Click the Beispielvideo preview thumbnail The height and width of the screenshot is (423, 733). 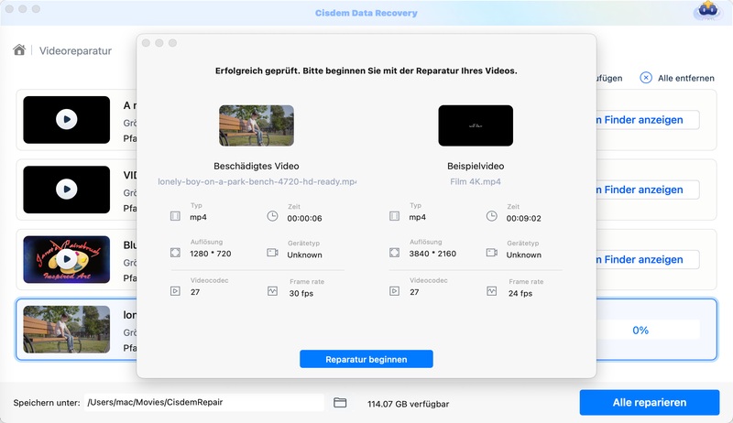coord(476,125)
